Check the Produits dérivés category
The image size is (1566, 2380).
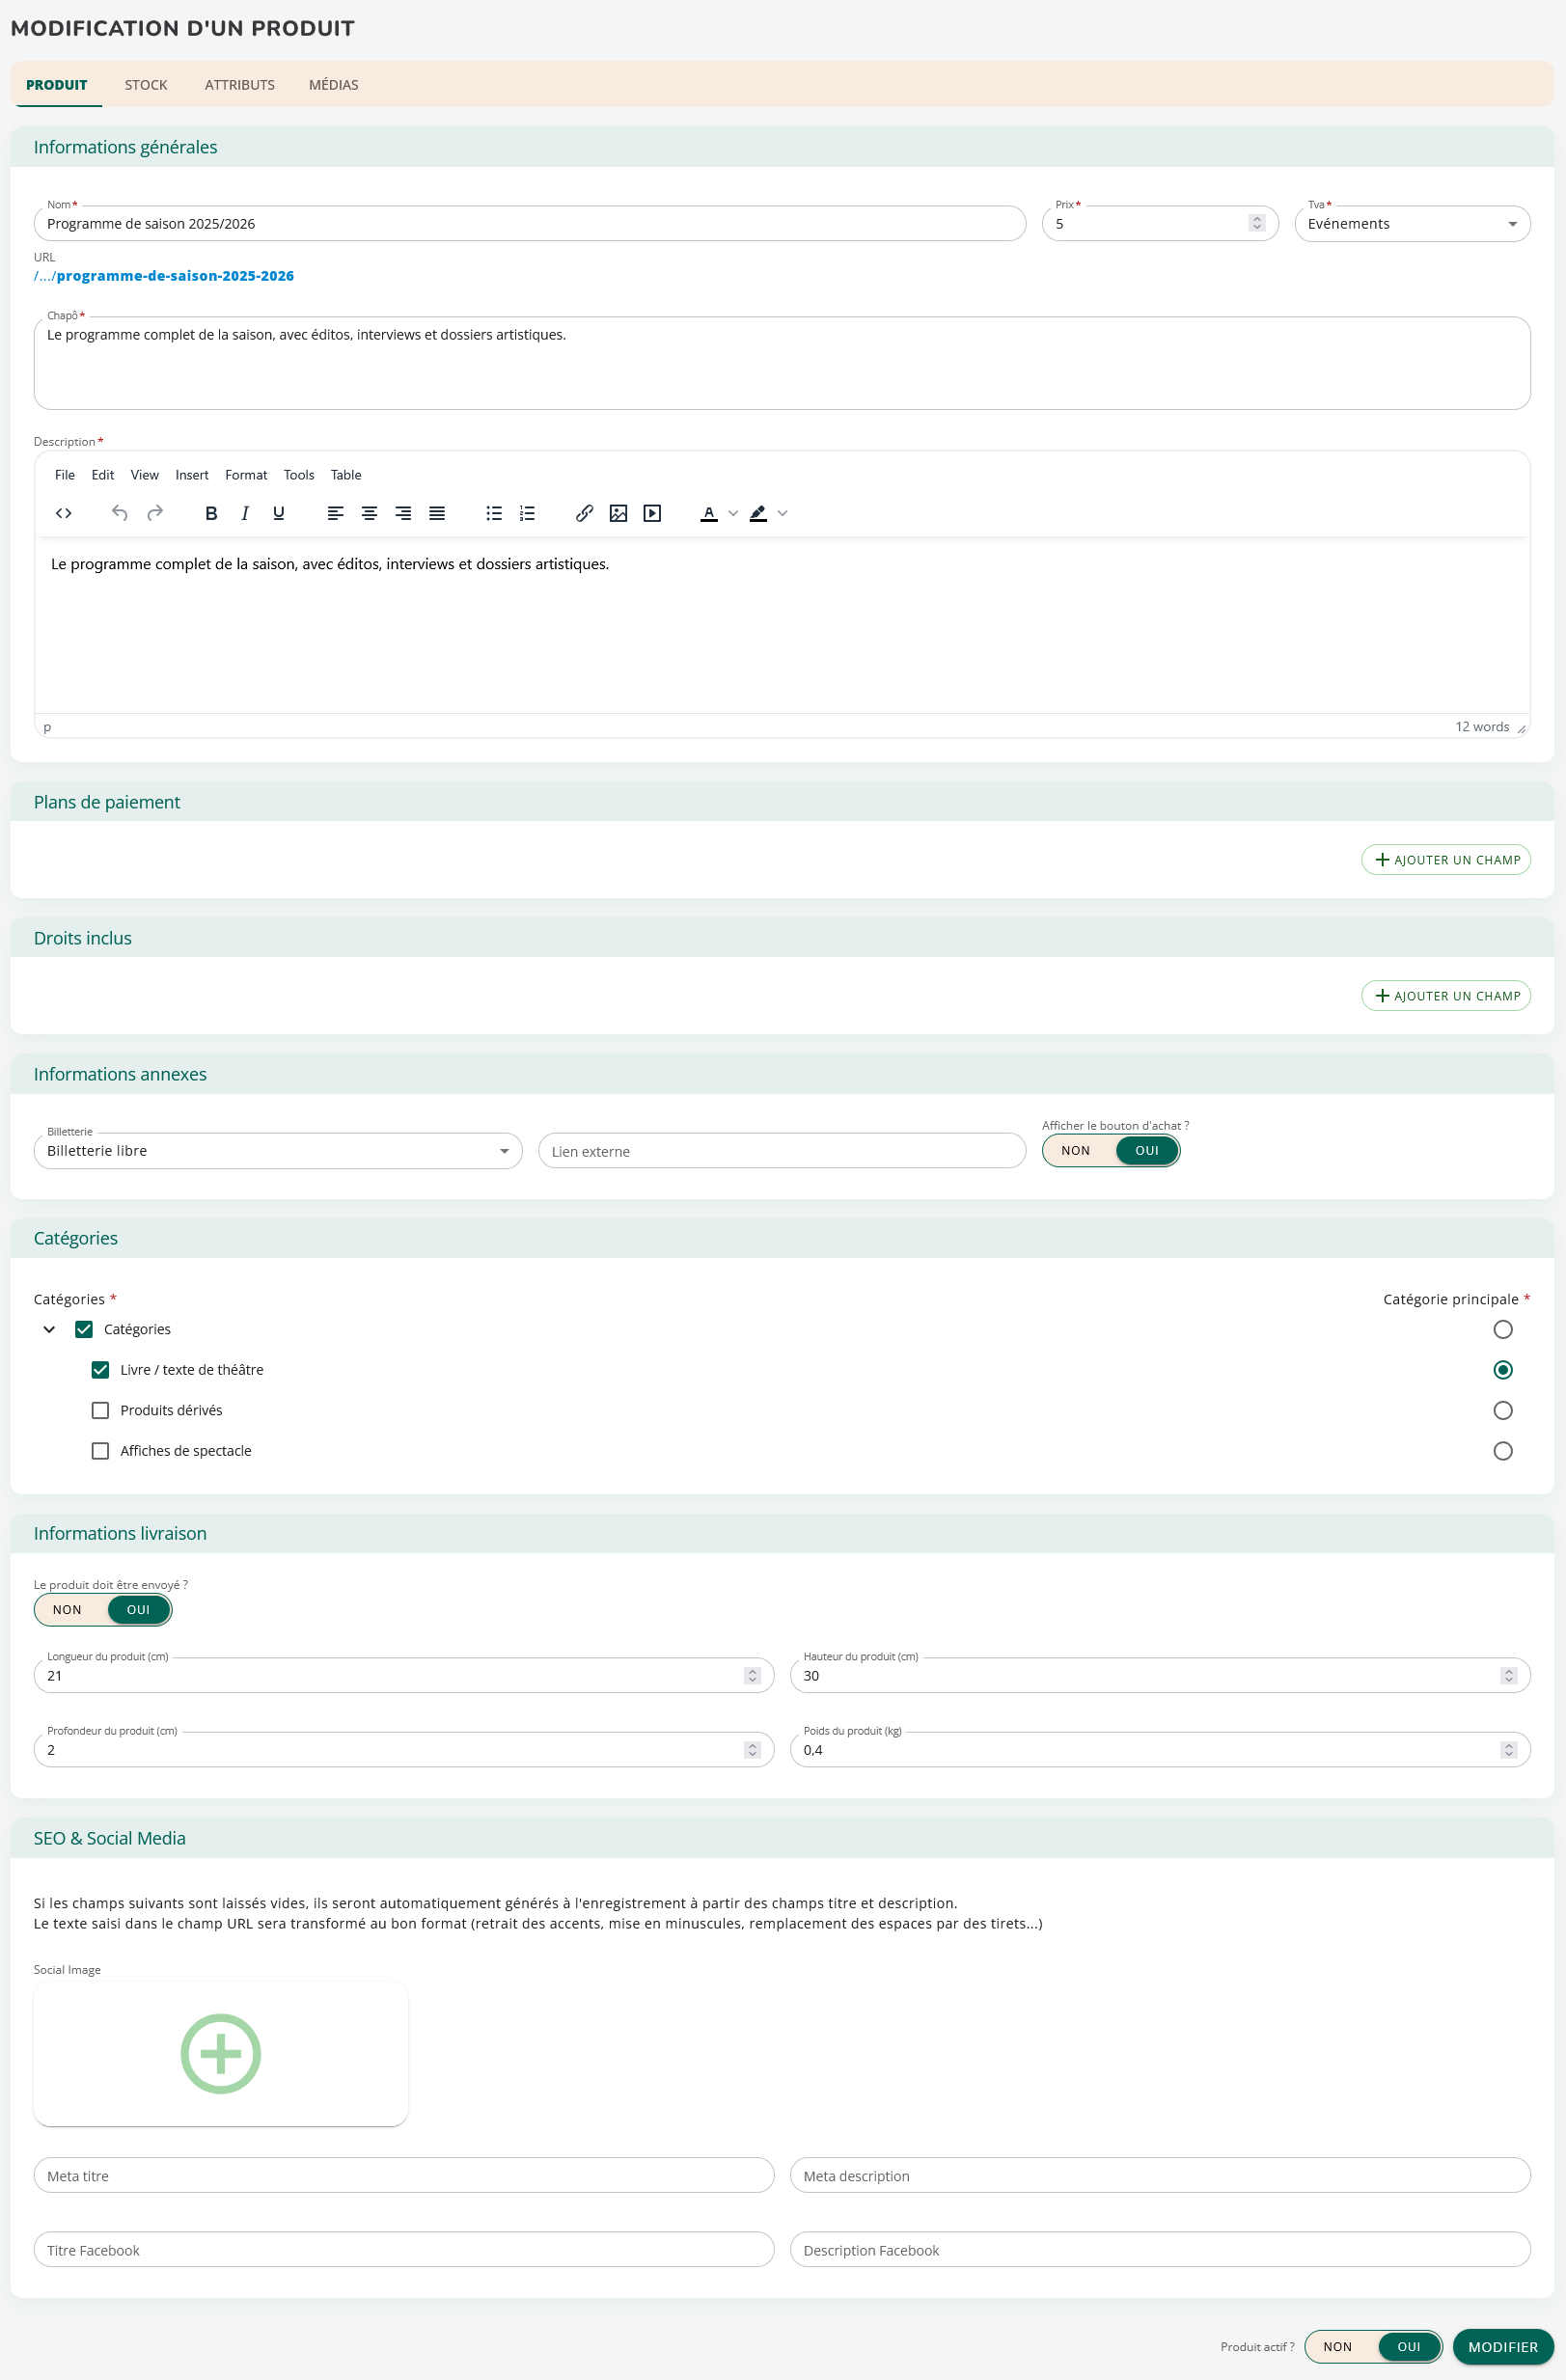(100, 1410)
